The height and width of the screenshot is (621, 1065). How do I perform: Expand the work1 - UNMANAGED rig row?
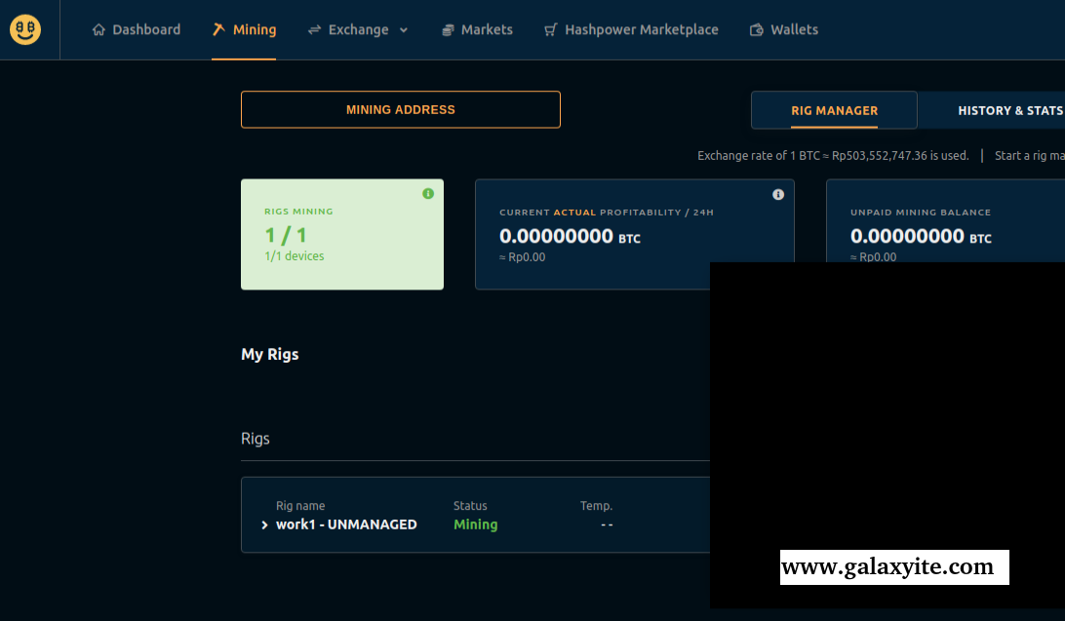point(265,524)
